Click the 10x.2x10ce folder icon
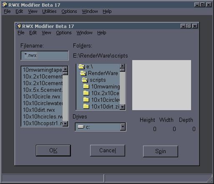The image size is (214, 184). pyautogui.click(x=86, y=93)
